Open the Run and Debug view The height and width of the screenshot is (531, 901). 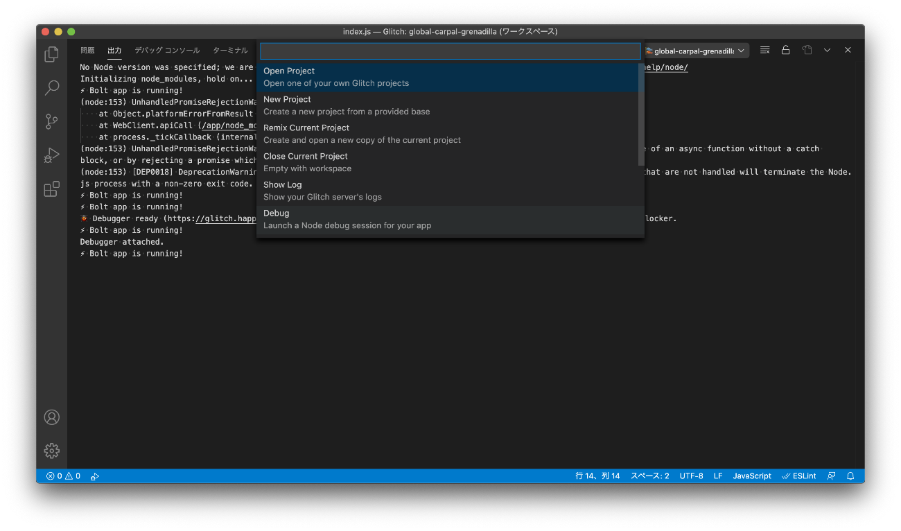click(51, 155)
